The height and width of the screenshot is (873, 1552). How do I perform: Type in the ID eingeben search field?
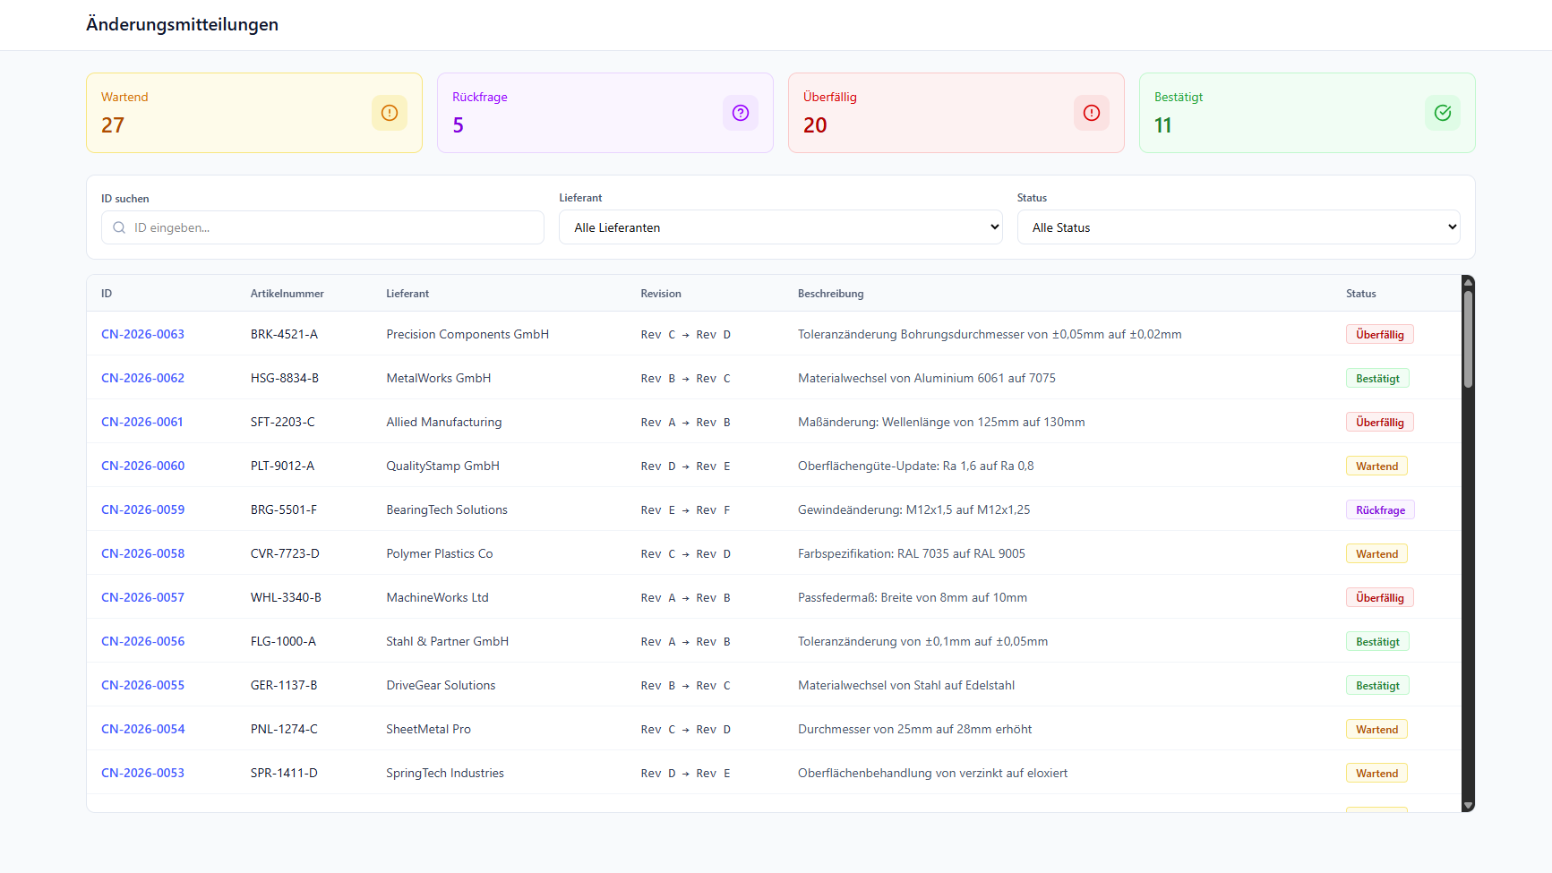coord(331,227)
